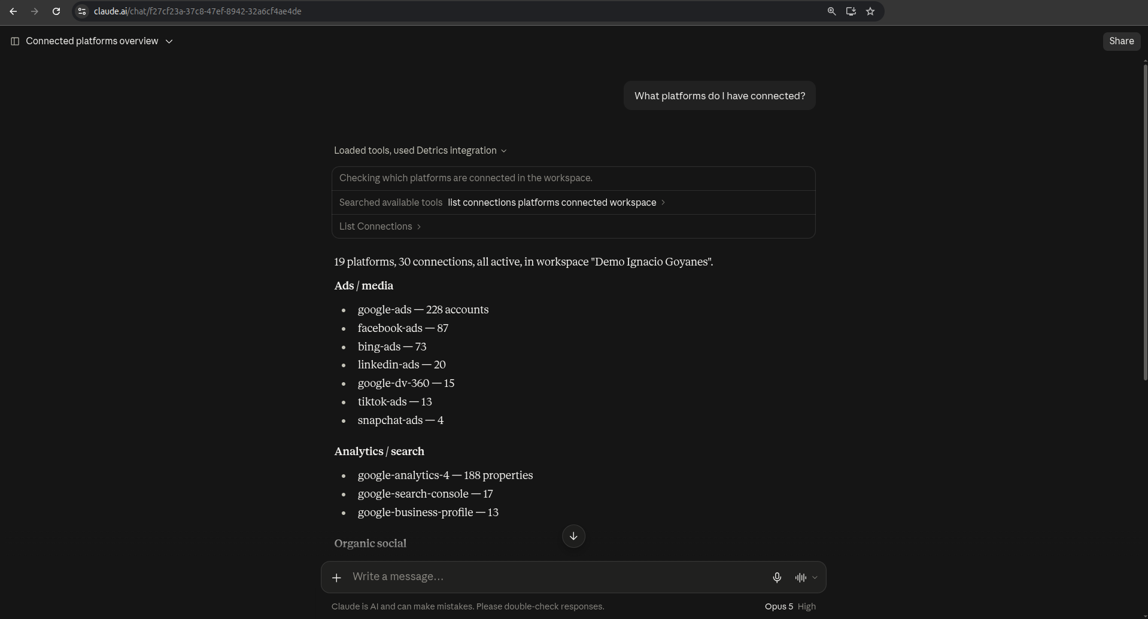Click the "google-business-profile — 13" list item

428,513
